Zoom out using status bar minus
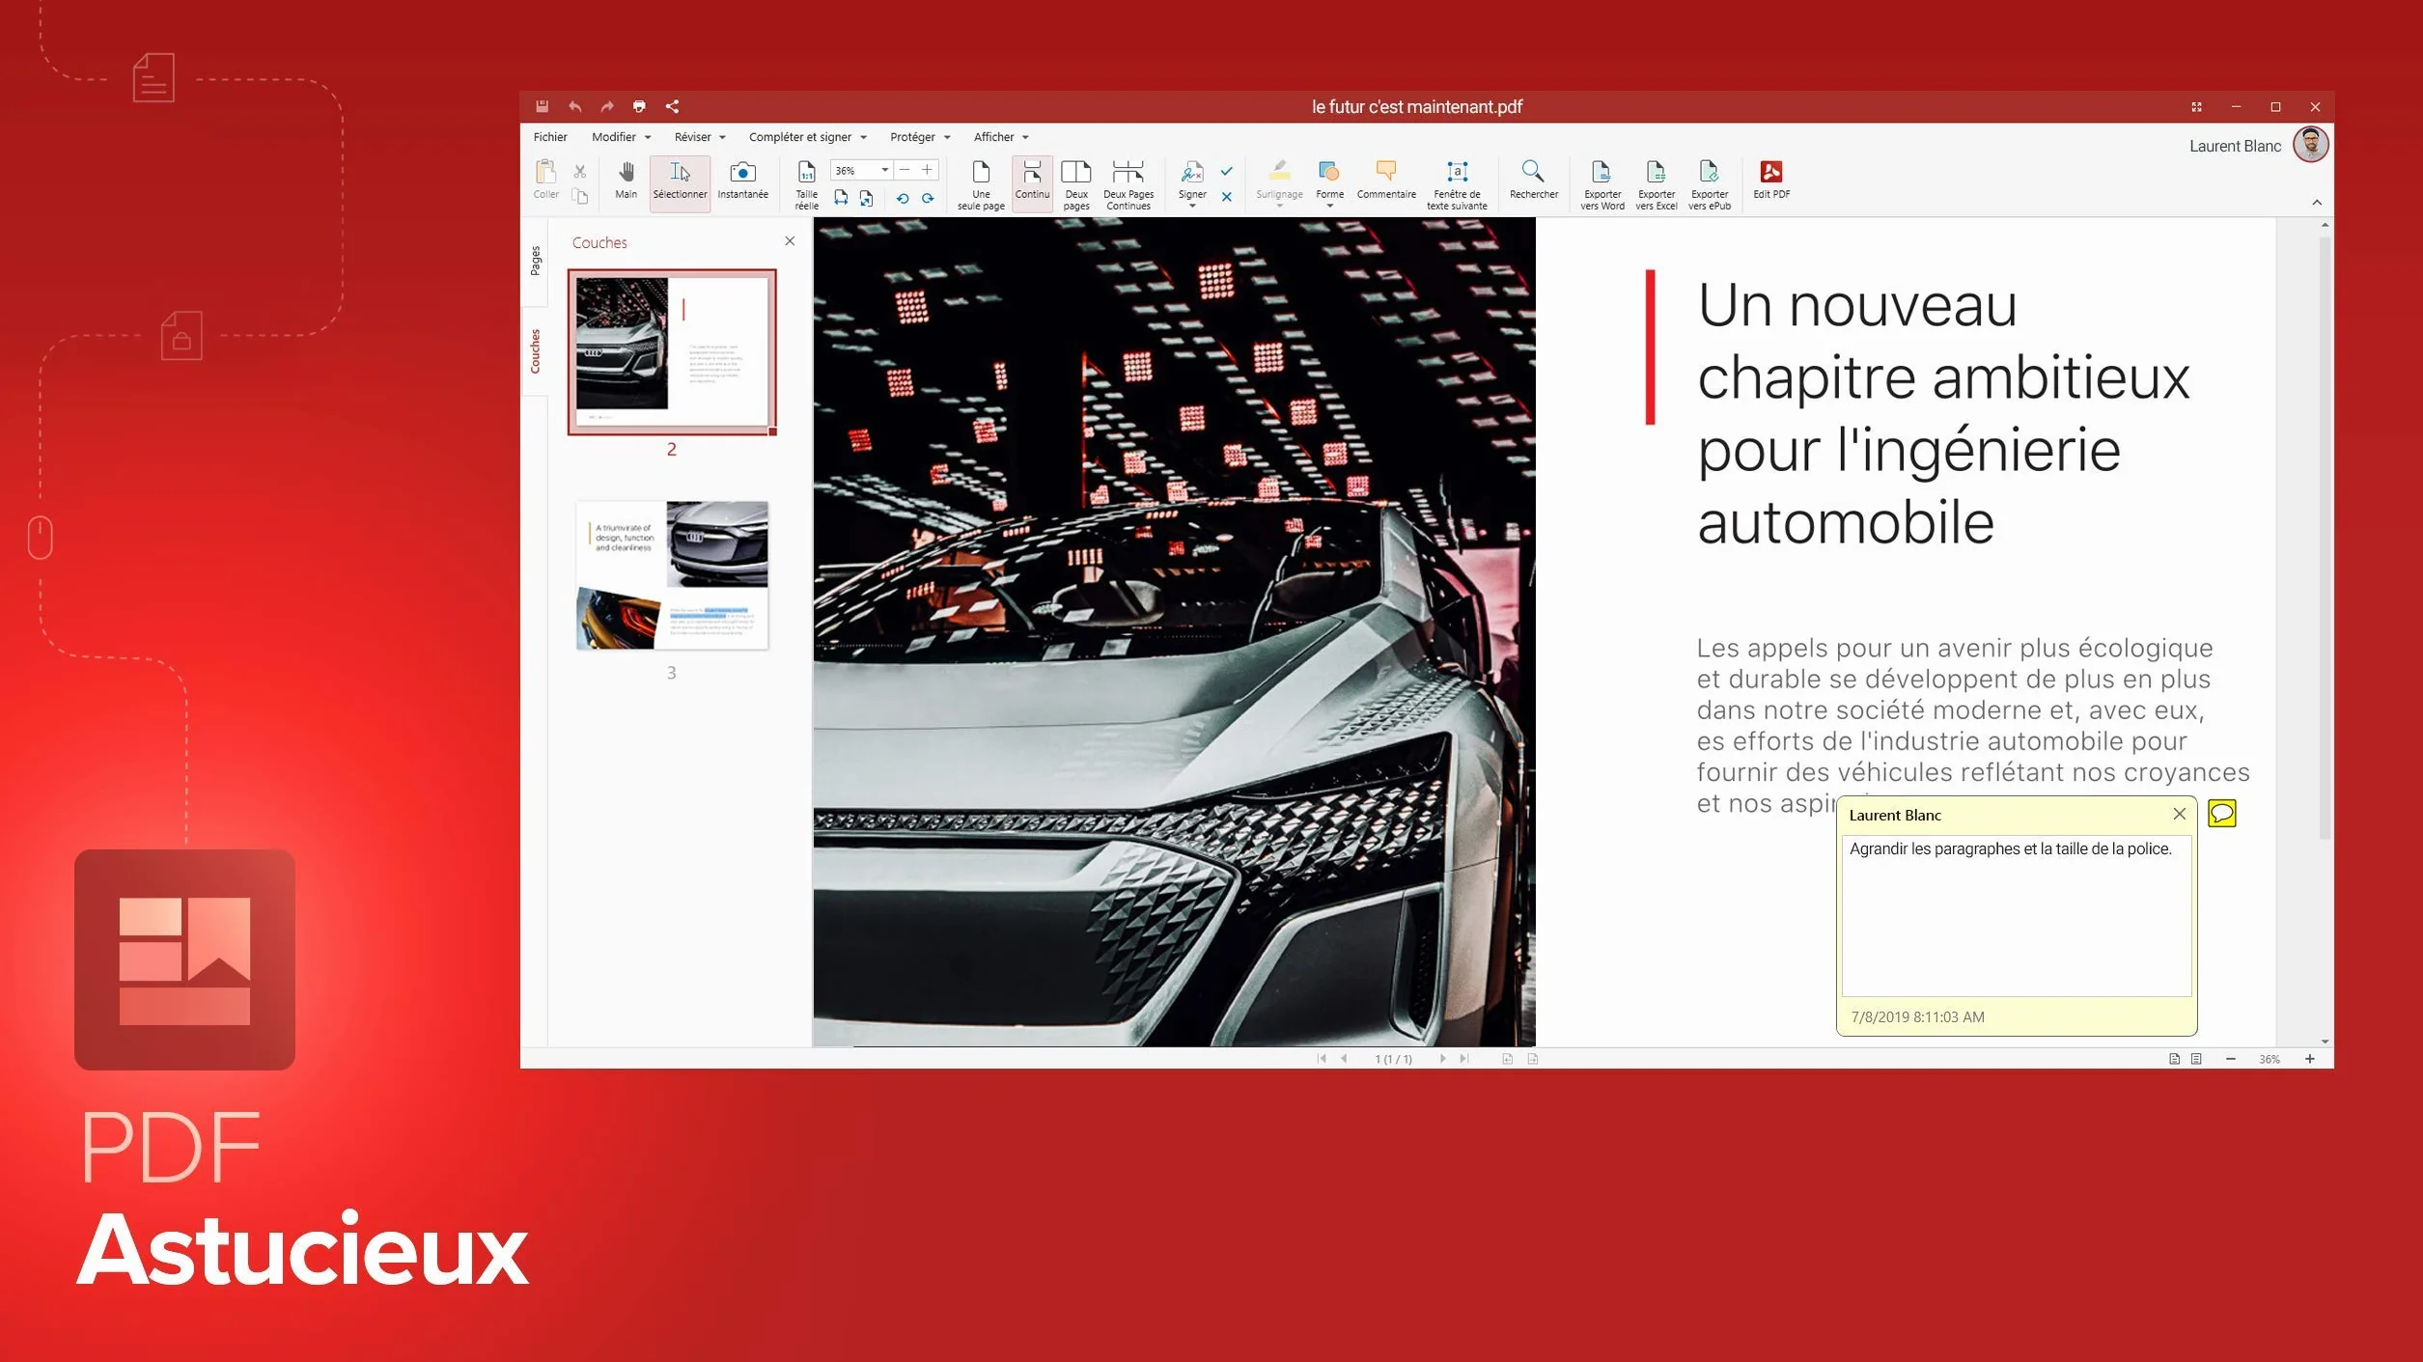 click(2230, 1059)
